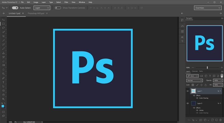224x123 pixels.
Task: Select the Lasso tool
Action: coord(3,28)
